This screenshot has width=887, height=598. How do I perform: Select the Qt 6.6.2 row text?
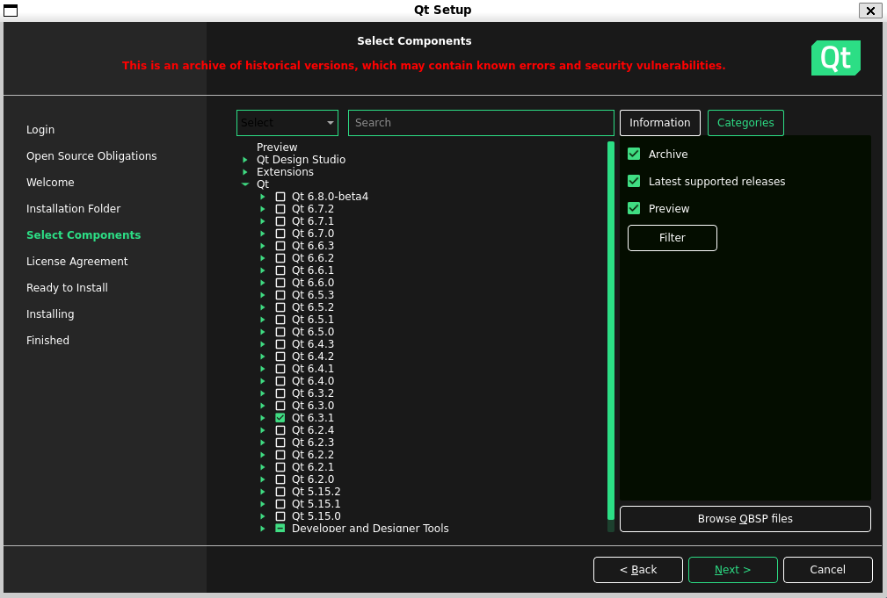(x=313, y=258)
